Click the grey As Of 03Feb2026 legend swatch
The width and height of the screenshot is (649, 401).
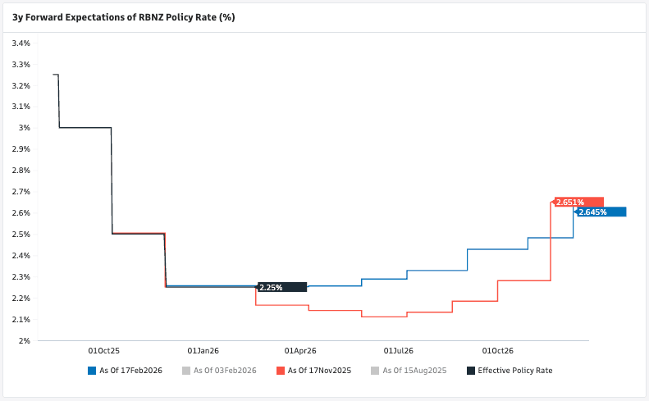point(187,371)
